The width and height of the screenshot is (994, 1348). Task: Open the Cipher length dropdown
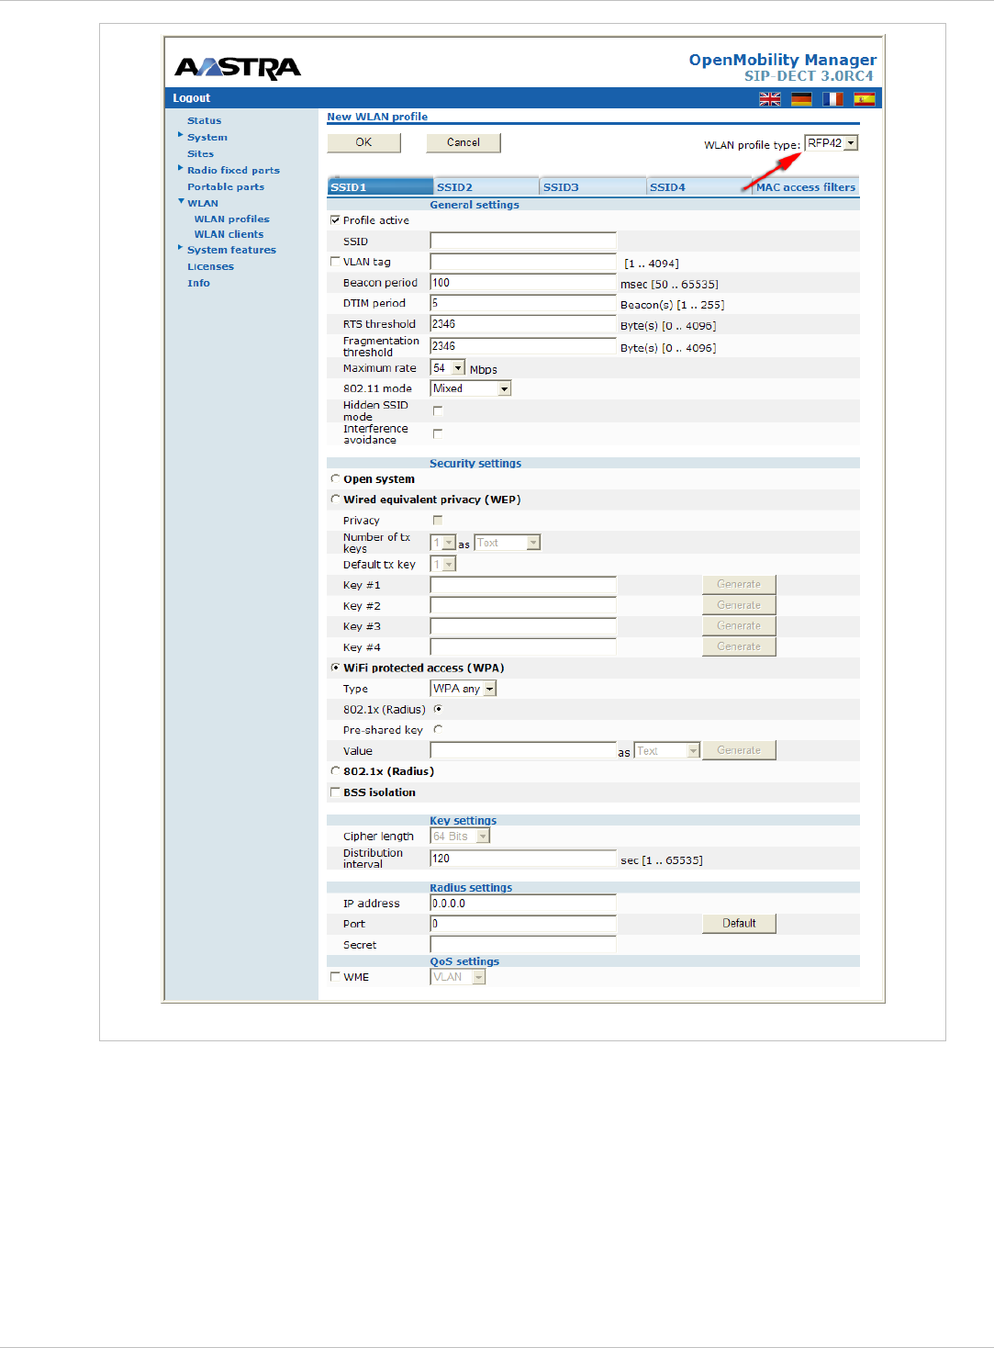click(x=460, y=837)
